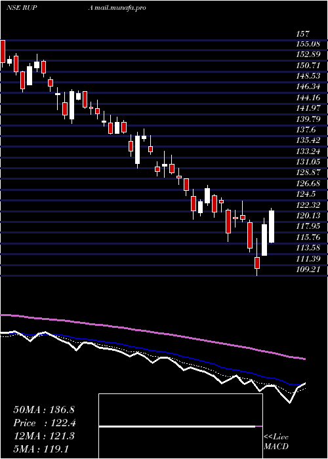Click the 131.05 price level label
Viewport: 328px width, 459px height.
click(x=308, y=162)
